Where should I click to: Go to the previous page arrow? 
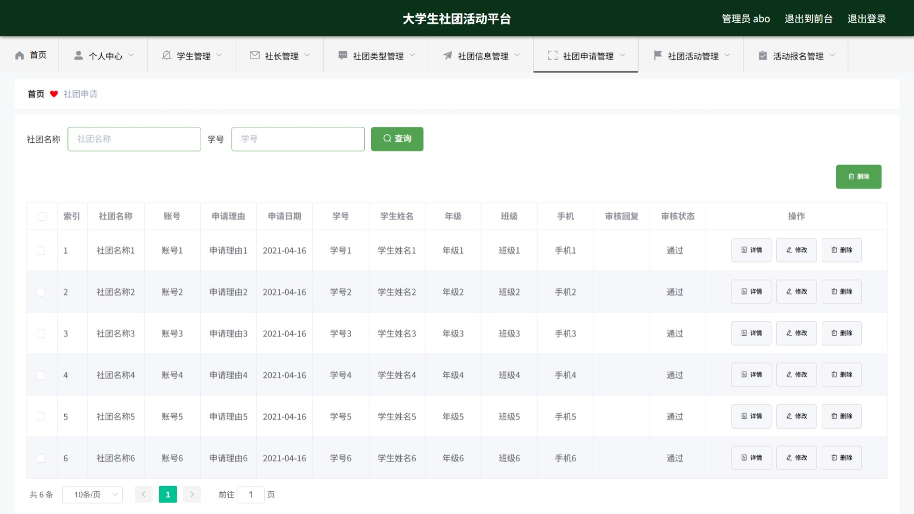pyautogui.click(x=144, y=494)
